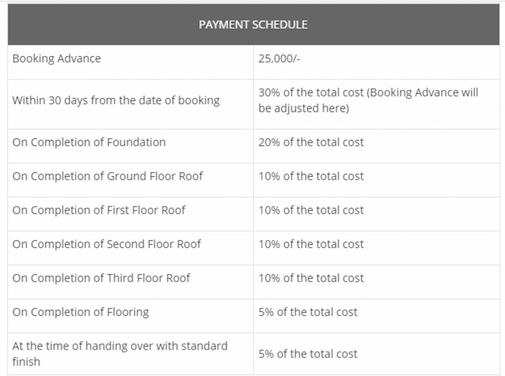The width and height of the screenshot is (505, 376).
Task: Select 'At the time of handing over' label
Action: (x=120, y=346)
